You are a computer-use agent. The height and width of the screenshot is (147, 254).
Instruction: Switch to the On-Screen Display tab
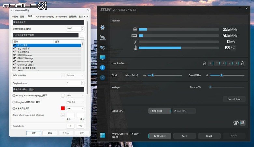(45, 17)
